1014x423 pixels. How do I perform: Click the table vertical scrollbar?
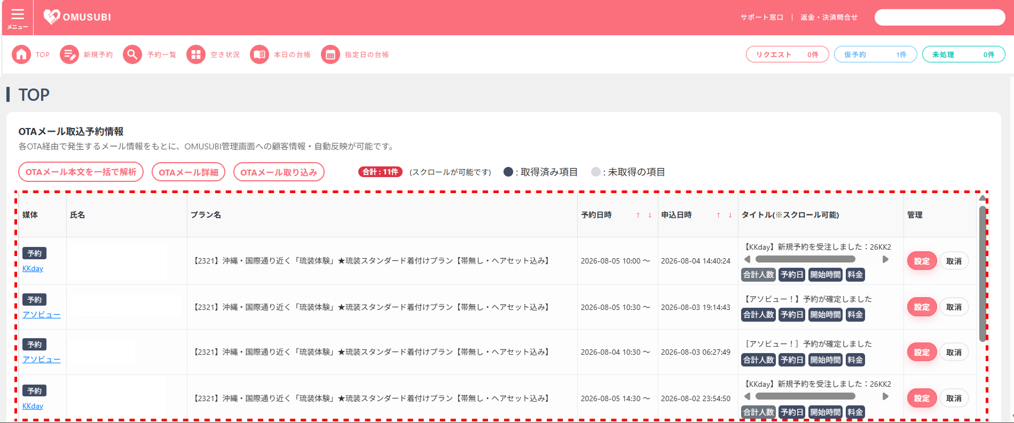pos(982,274)
